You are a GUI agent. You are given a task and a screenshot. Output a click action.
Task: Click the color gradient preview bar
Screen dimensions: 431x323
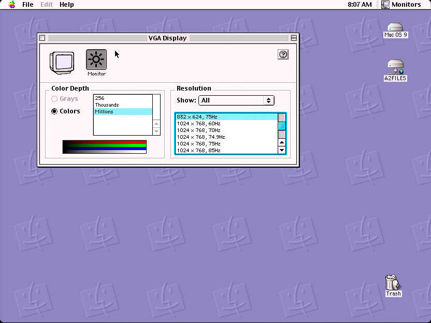click(x=105, y=147)
